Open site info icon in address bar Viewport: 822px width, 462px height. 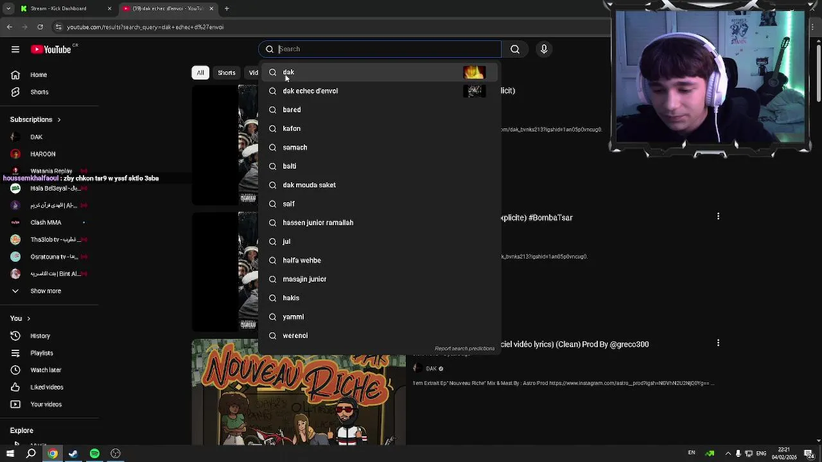click(x=58, y=27)
